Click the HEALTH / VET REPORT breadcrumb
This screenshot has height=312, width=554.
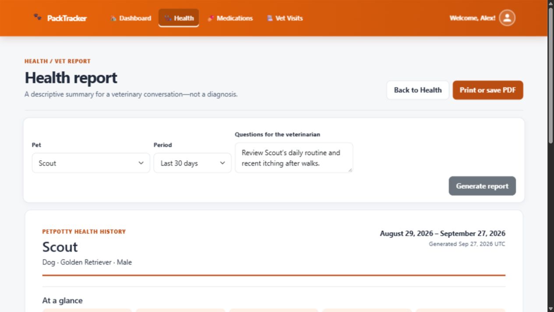coord(57,61)
